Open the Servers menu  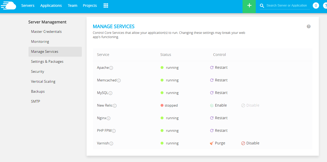(x=28, y=6)
